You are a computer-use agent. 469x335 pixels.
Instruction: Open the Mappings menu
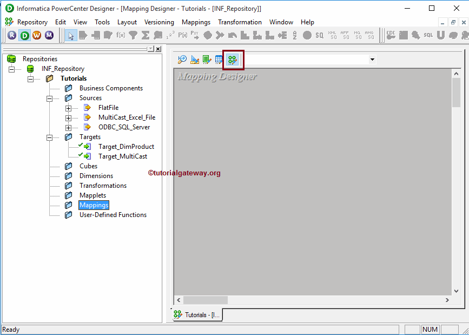click(196, 22)
